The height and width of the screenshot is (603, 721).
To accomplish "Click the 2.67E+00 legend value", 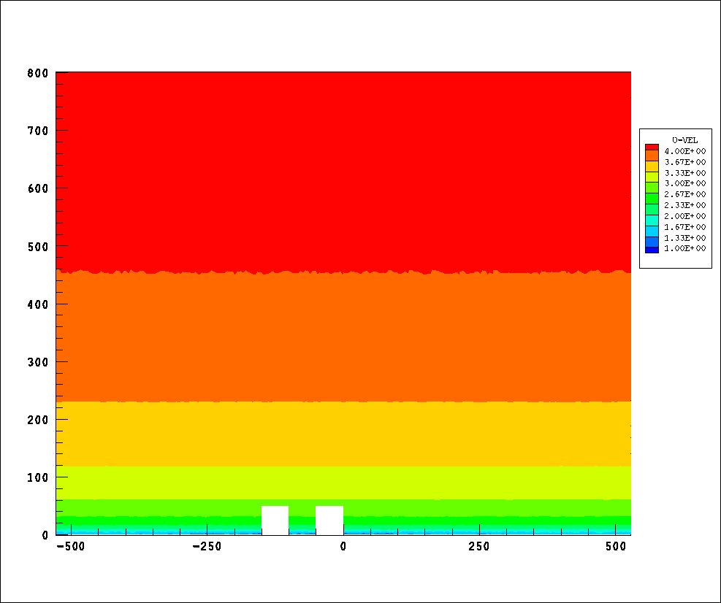I will pos(684,194).
